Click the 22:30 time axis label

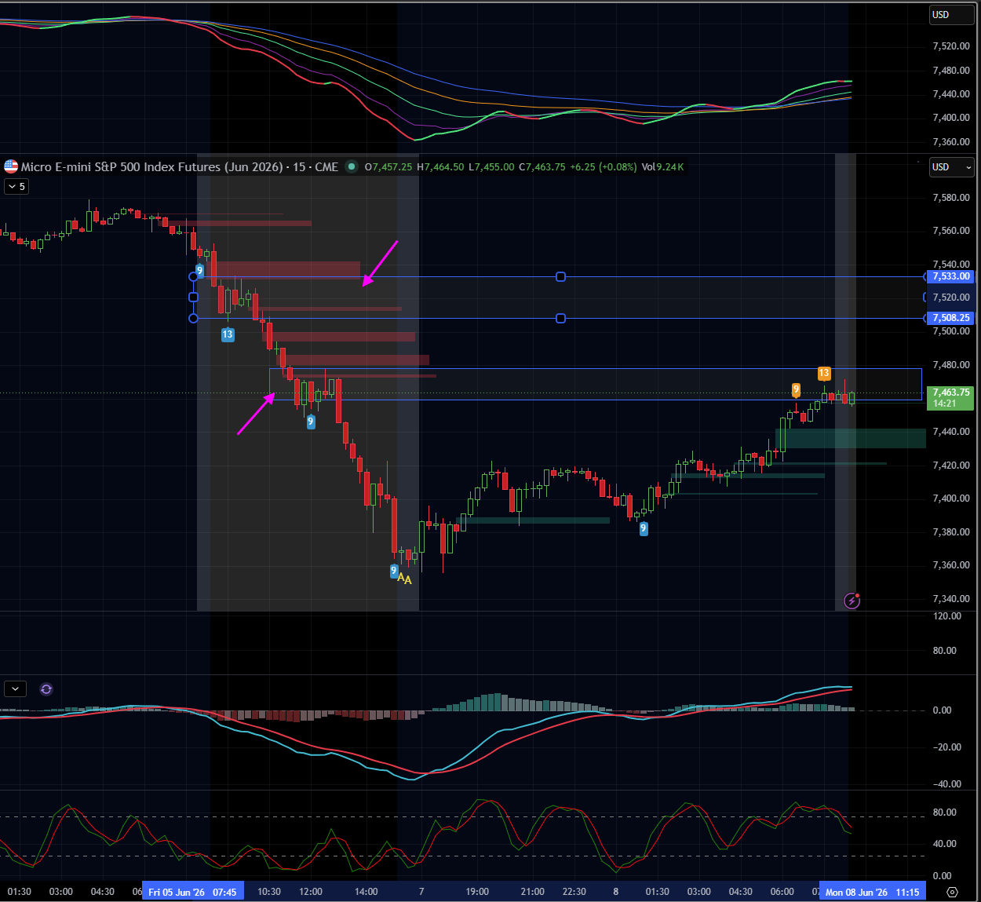(574, 891)
